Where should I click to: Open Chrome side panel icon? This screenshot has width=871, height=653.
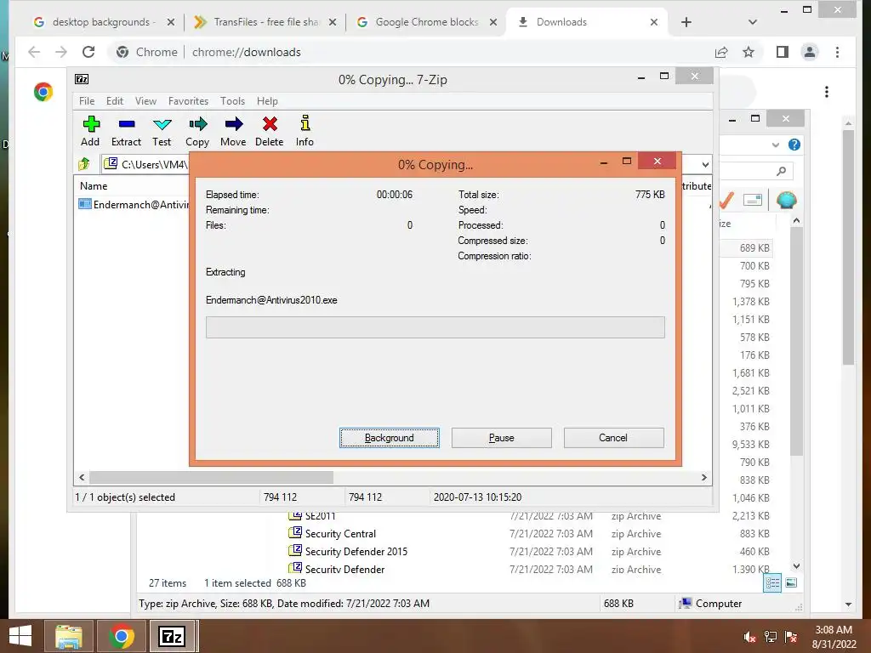point(783,52)
